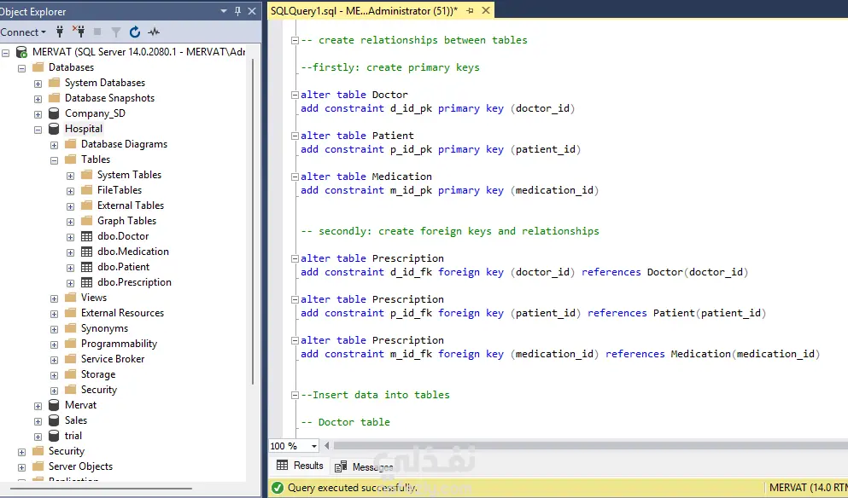
Task: Expand the Views folder
Action: (x=55, y=298)
